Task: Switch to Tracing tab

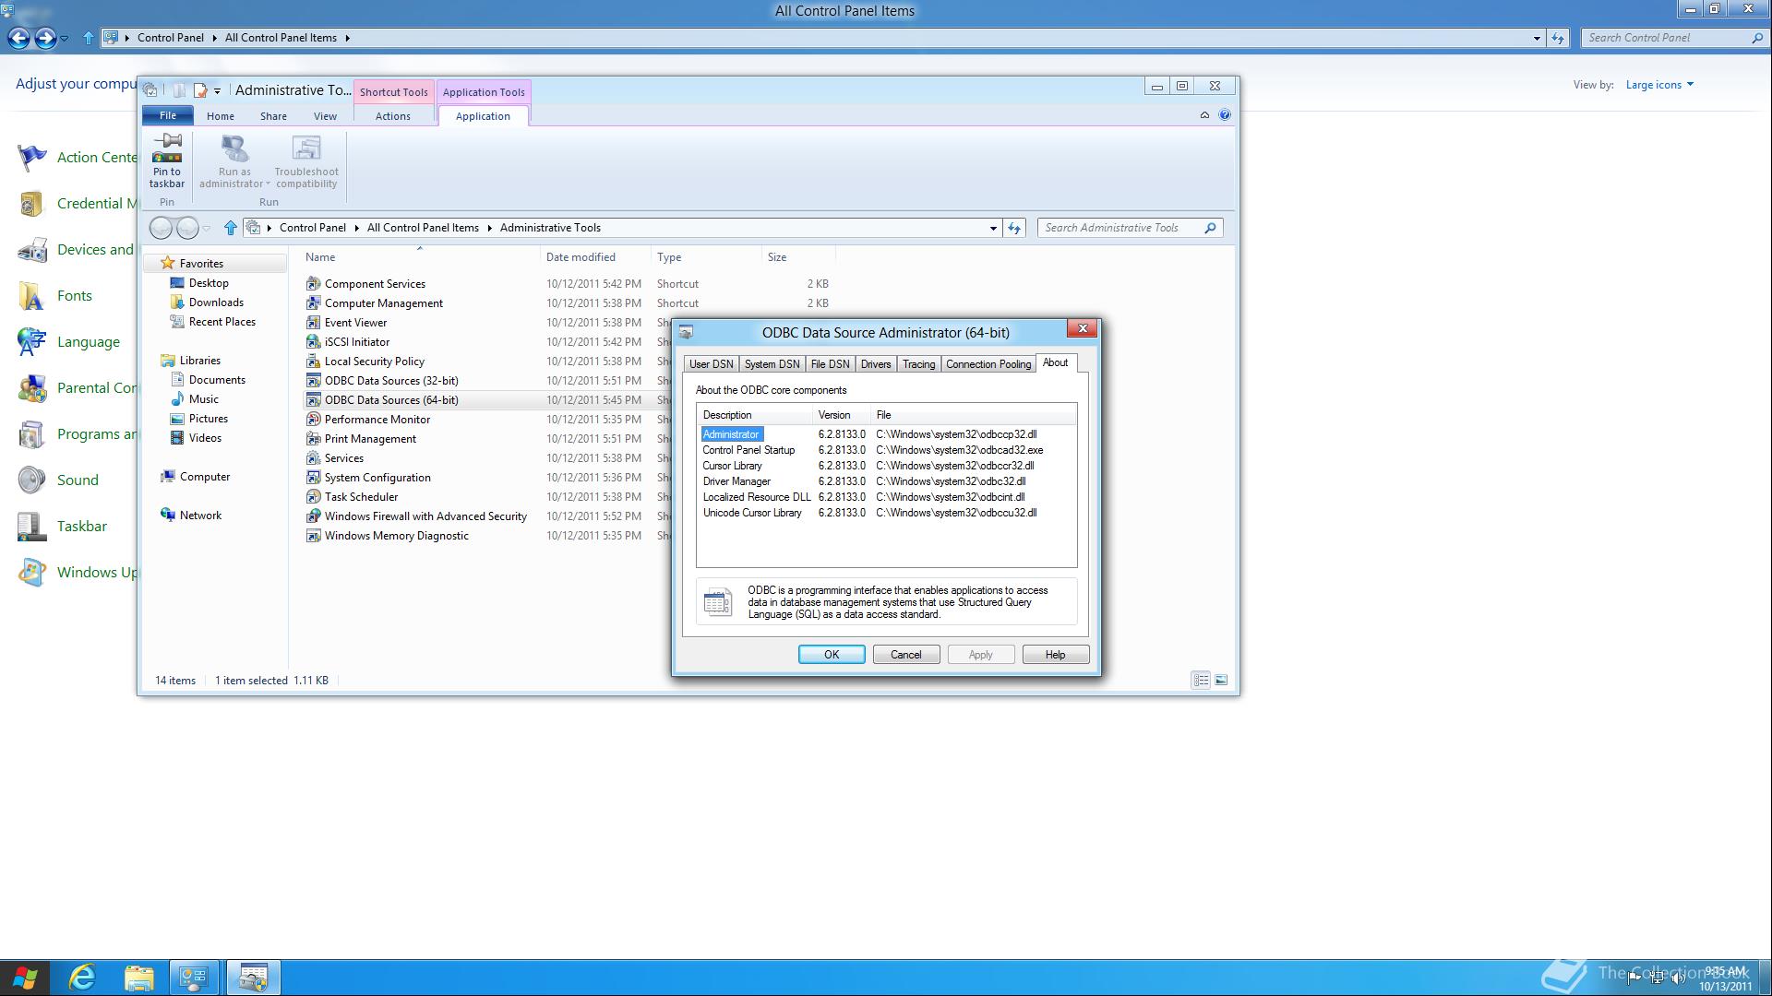Action: click(x=918, y=364)
